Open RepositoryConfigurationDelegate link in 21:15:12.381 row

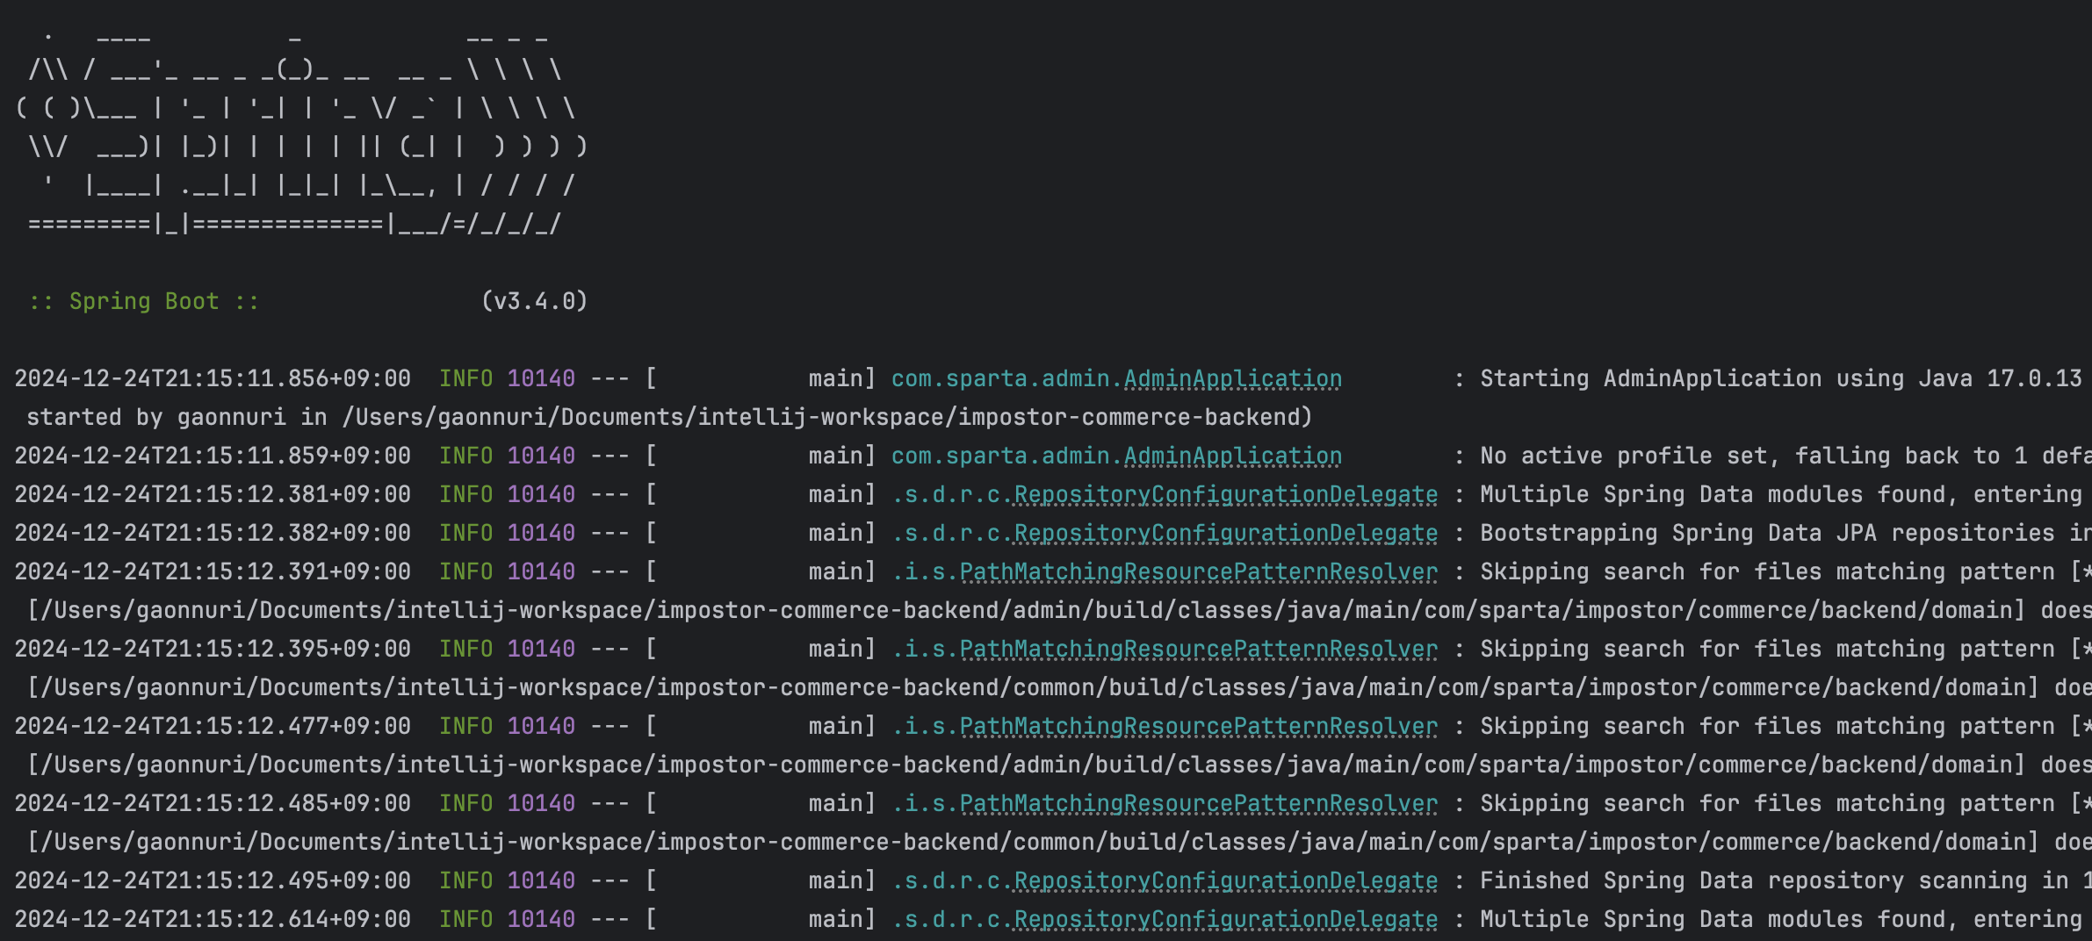pyautogui.click(x=1225, y=494)
